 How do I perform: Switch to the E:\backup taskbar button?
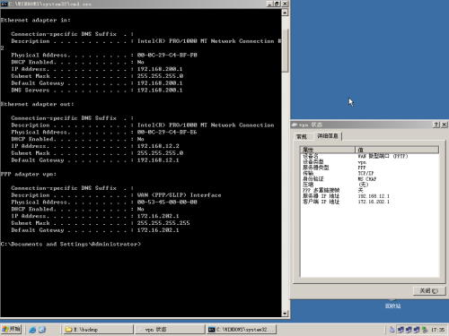pos(98,330)
